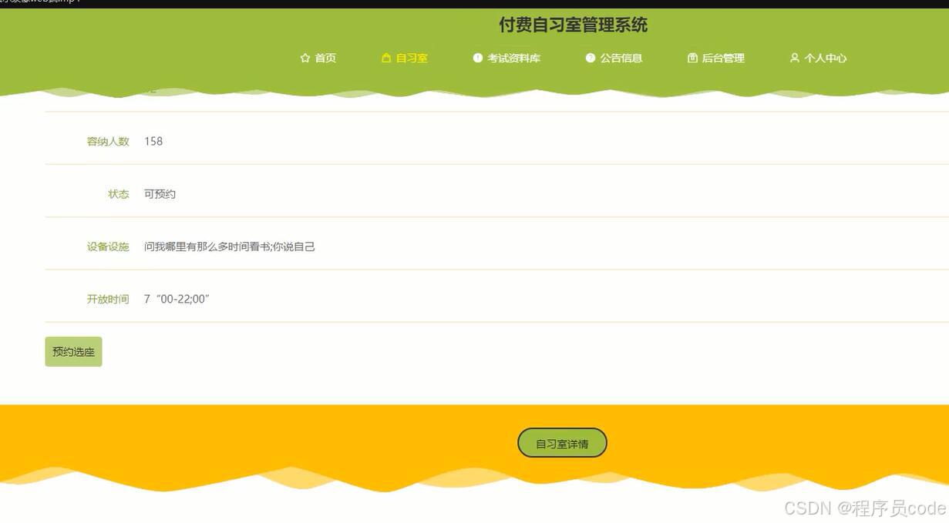Click the status value 可预约

(x=160, y=194)
